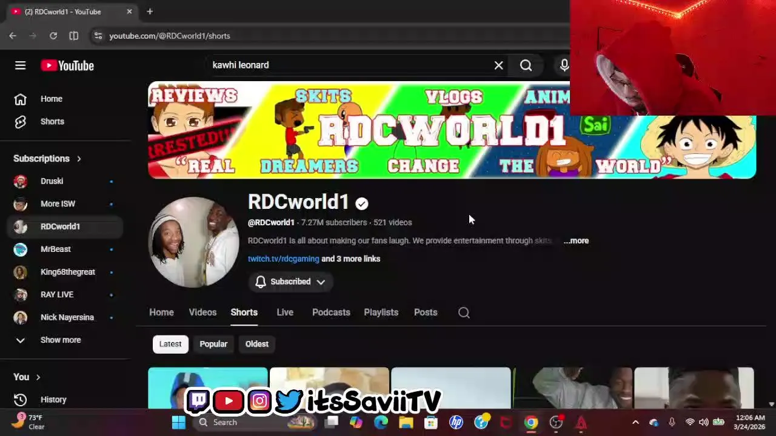
Task: Open the YouTube hamburger guide menu
Action: [20, 65]
